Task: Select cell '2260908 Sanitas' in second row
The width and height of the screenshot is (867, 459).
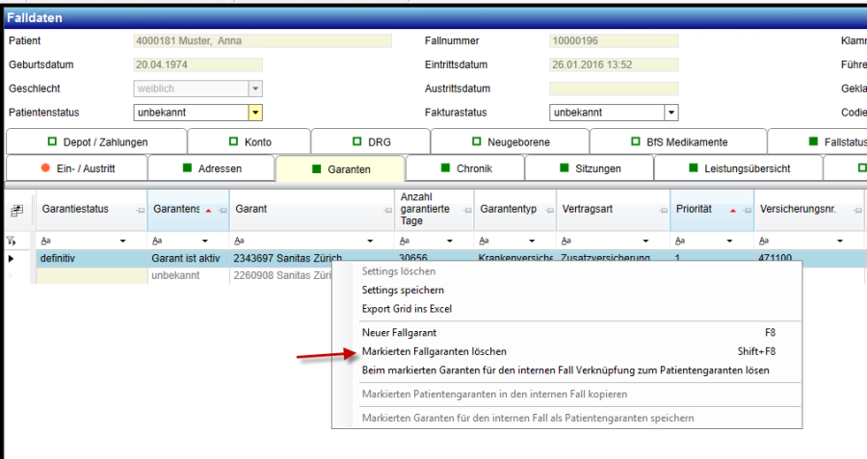Action: tap(280, 275)
